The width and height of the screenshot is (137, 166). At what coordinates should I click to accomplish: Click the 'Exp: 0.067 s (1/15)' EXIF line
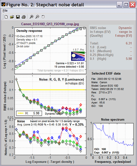point(104,99)
